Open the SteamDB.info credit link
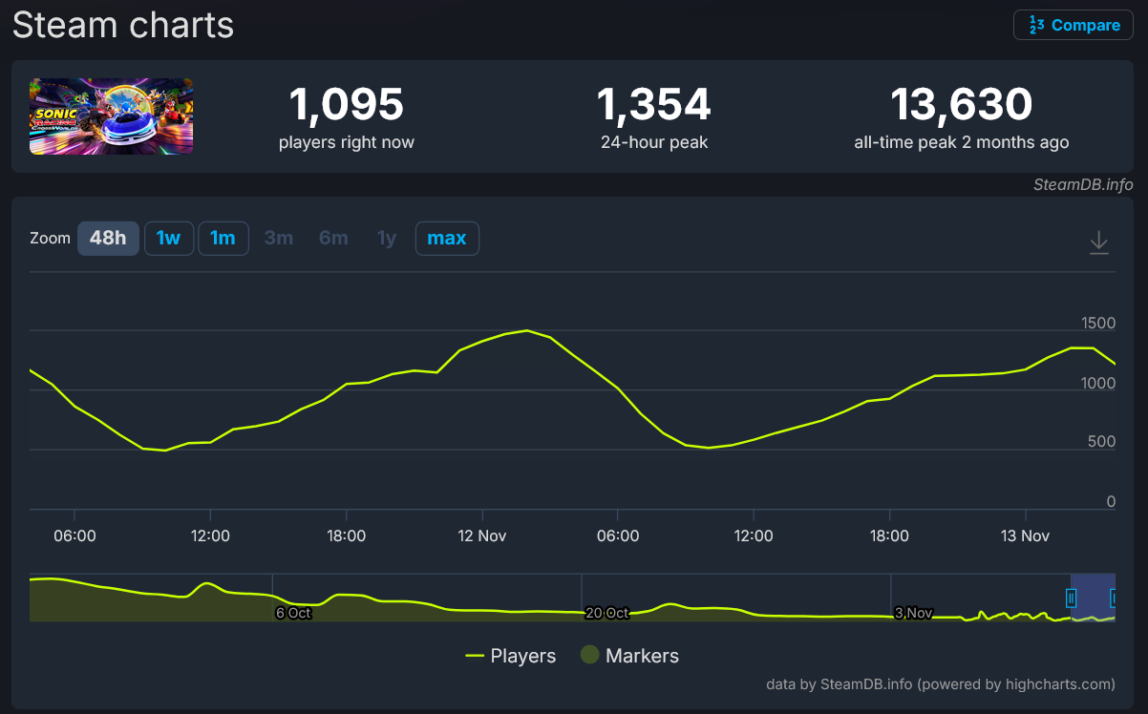Screen dimensions: 1148x714 click(1083, 184)
